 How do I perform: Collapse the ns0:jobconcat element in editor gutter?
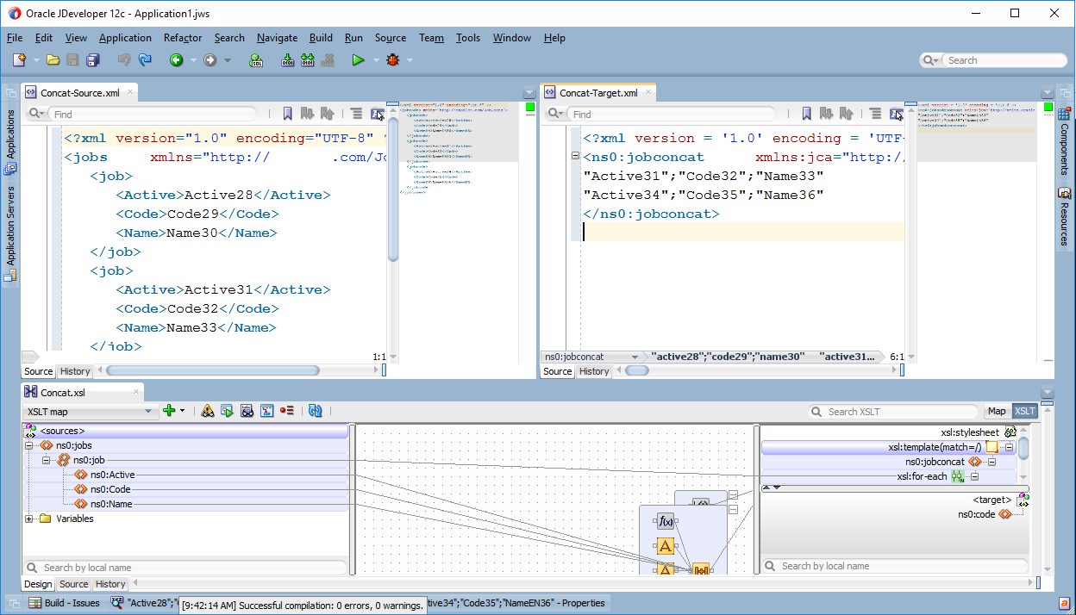pos(575,156)
